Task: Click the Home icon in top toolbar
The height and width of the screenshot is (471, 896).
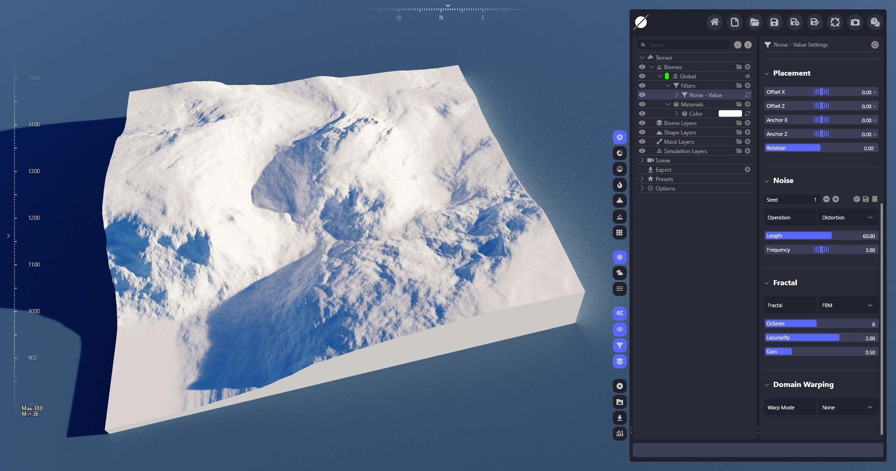Action: [714, 22]
